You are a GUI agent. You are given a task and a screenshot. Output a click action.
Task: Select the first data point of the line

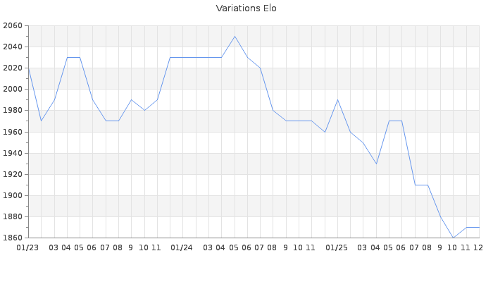pyautogui.click(x=28, y=68)
